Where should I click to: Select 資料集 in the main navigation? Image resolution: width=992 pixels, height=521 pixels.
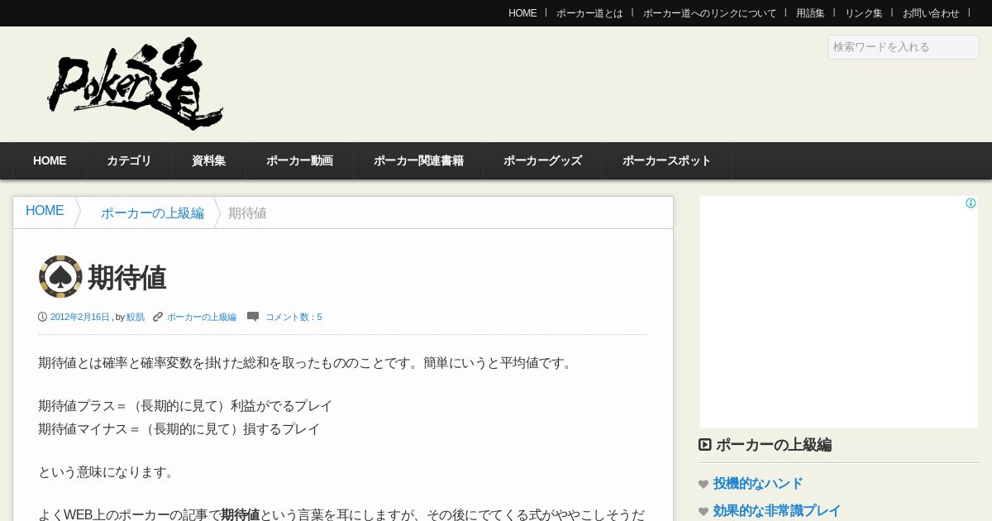[208, 161]
